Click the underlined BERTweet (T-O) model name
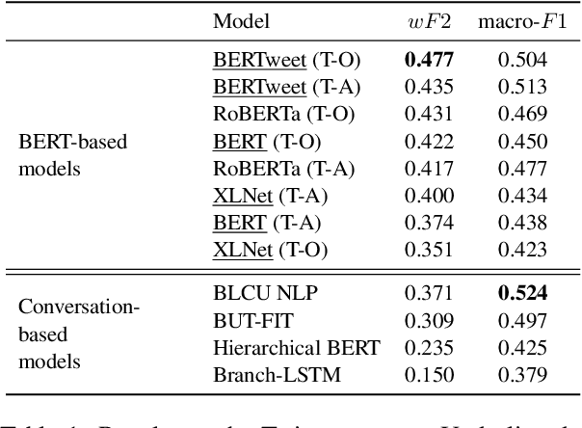582x428 pixels. [285, 60]
